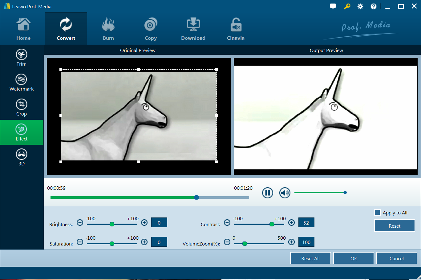This screenshot has height=280, width=421.
Task: Open the Trim tool in sidebar
Action: point(22,58)
